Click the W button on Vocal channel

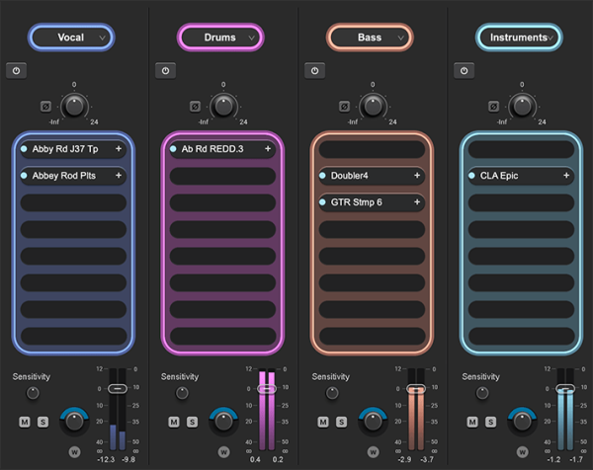[74, 452]
